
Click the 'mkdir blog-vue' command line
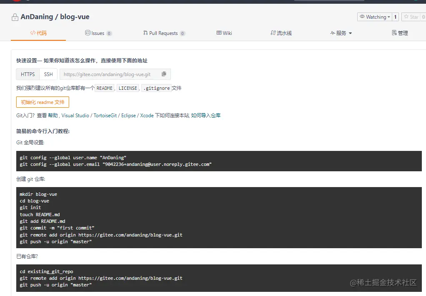click(x=38, y=194)
